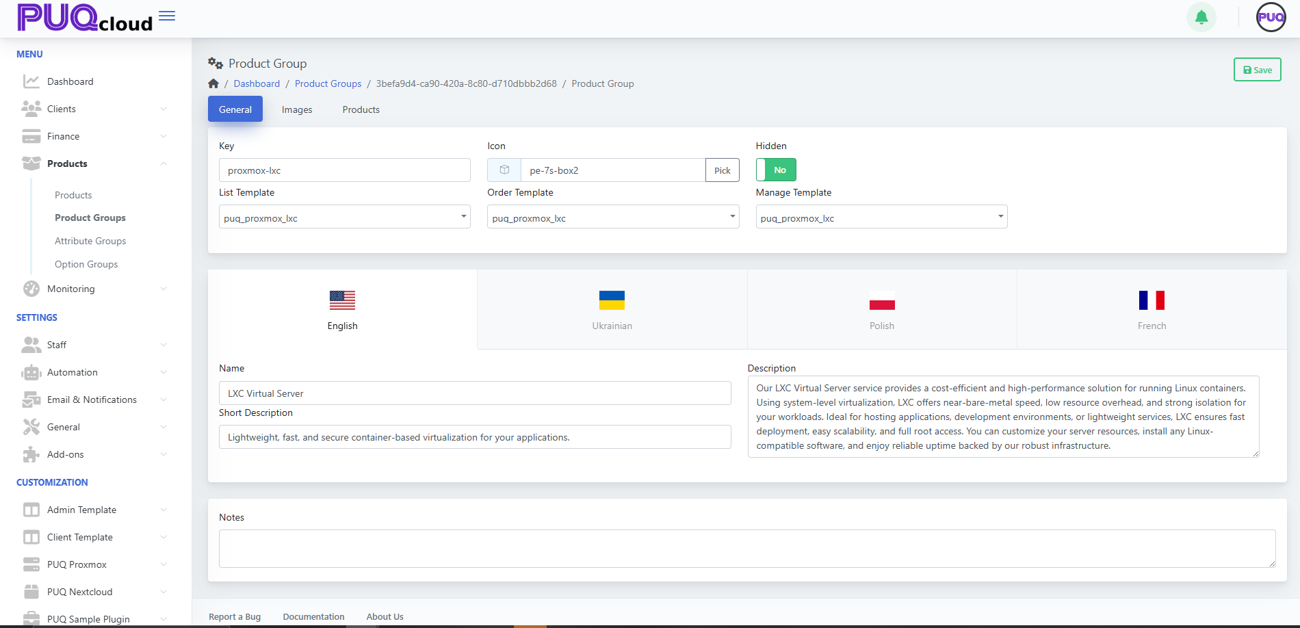The image size is (1300, 628).
Task: Click the Pick icon button
Action: point(722,170)
